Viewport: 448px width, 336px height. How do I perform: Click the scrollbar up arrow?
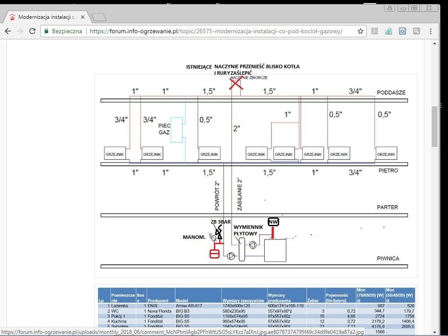click(x=435, y=43)
